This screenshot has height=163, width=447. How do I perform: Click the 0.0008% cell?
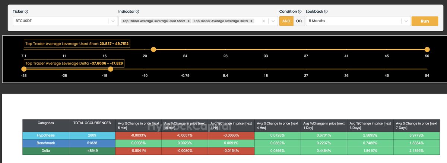point(139,143)
